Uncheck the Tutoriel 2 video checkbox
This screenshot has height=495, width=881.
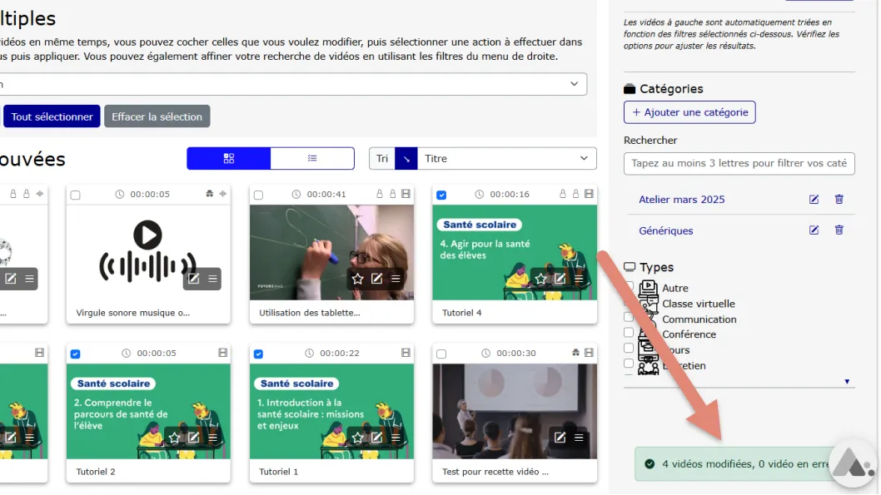[75, 354]
